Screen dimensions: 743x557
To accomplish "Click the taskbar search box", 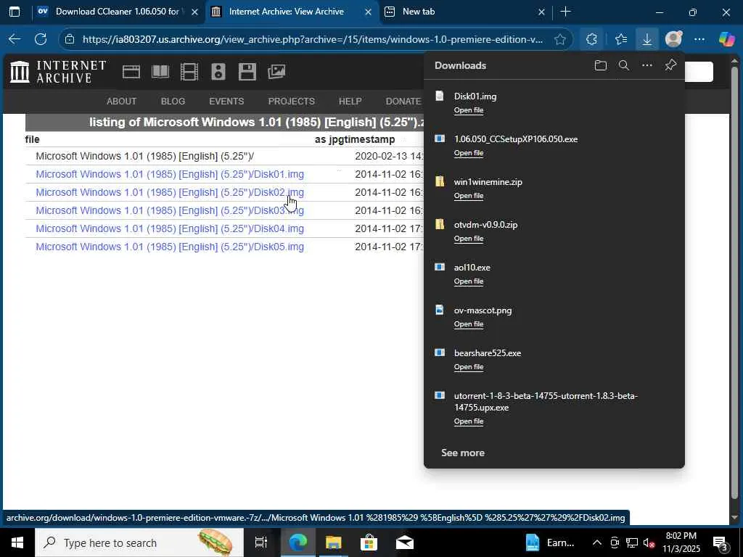I will tap(139, 542).
